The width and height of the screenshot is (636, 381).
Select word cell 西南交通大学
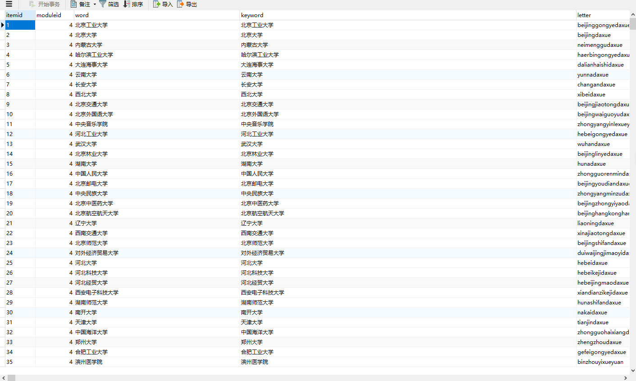pyautogui.click(x=157, y=233)
